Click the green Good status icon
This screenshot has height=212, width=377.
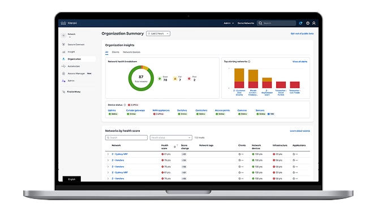pyautogui.click(x=160, y=79)
